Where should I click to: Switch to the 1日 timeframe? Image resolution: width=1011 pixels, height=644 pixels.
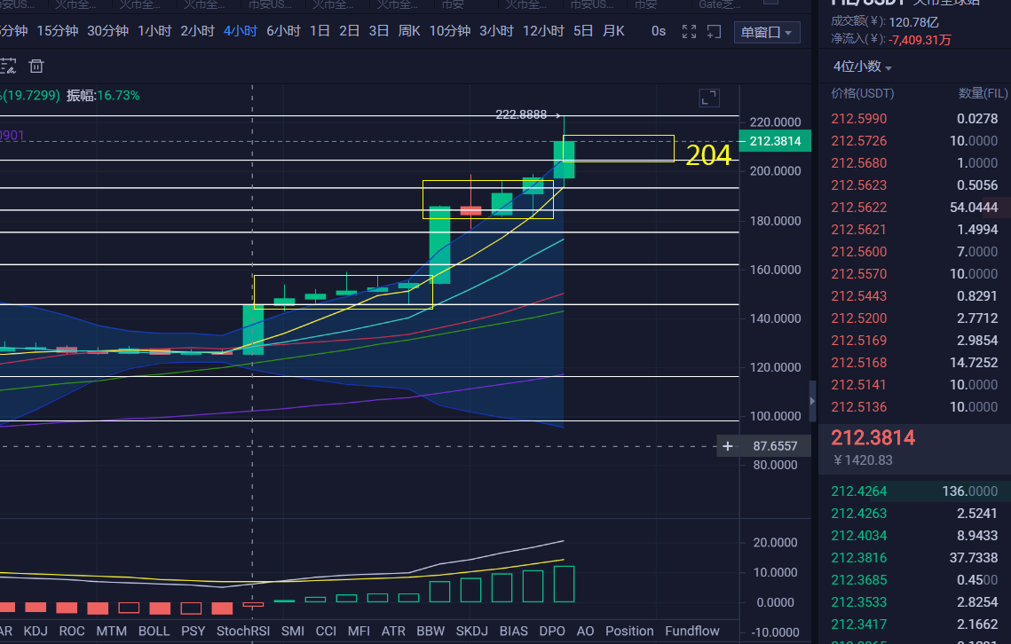(x=320, y=31)
